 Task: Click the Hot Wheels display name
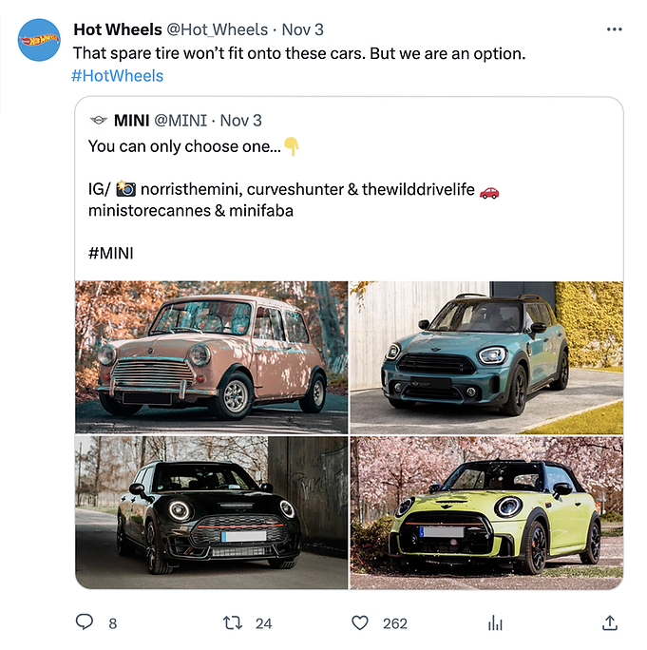pyautogui.click(x=118, y=29)
